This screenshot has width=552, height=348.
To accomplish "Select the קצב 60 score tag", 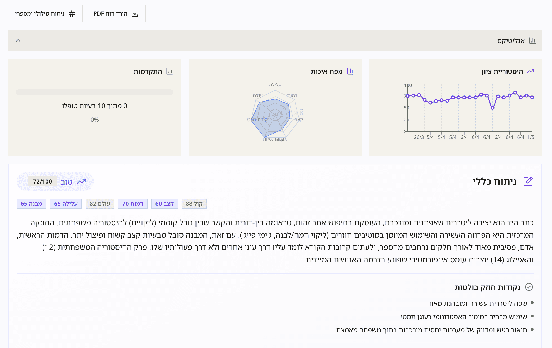I will 164,204.
